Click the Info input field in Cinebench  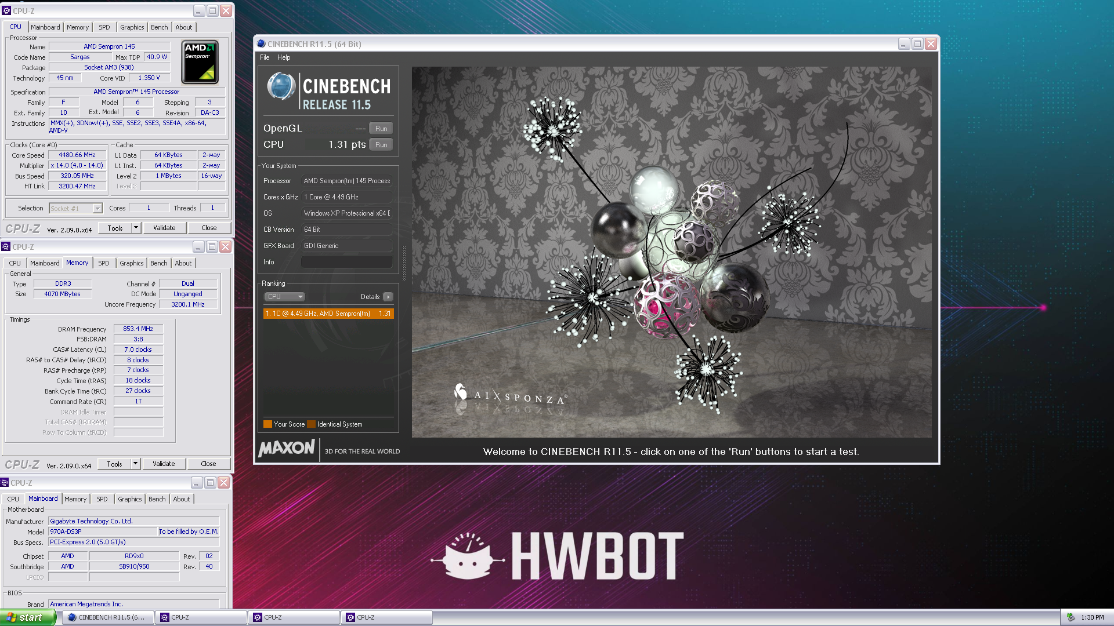[346, 262]
